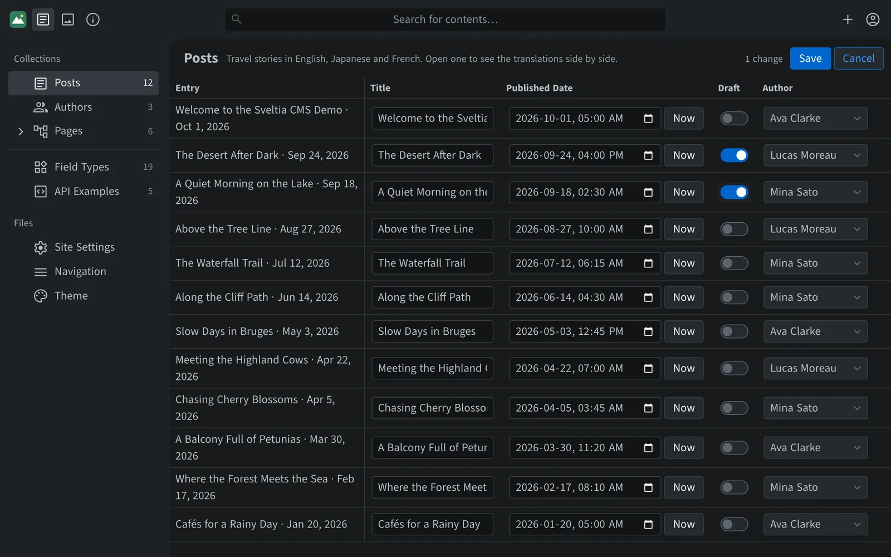Set Where the Forest Meets date to Now

[x=684, y=487]
